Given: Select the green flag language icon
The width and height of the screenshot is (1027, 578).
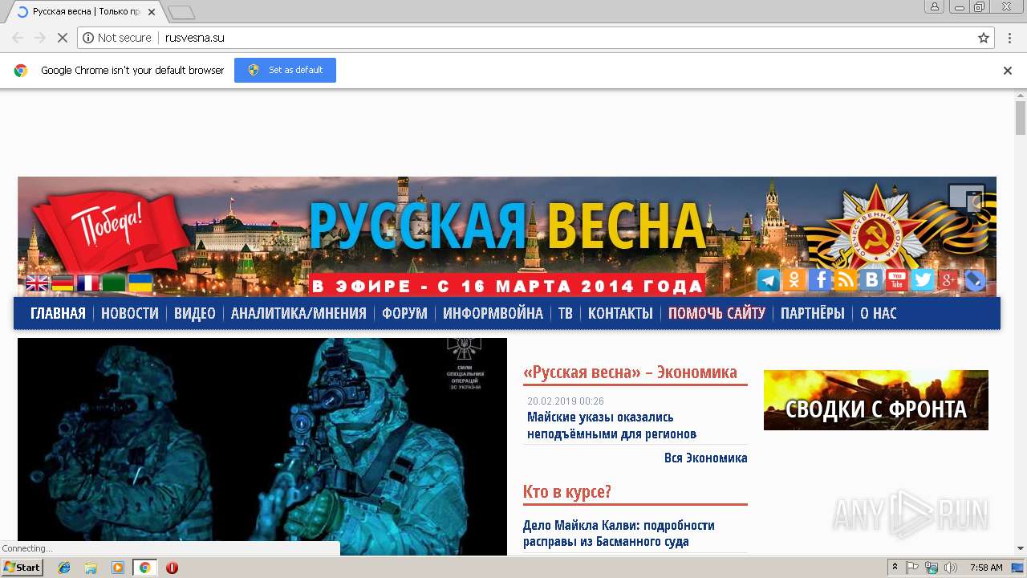Looking at the screenshot, I should [114, 283].
